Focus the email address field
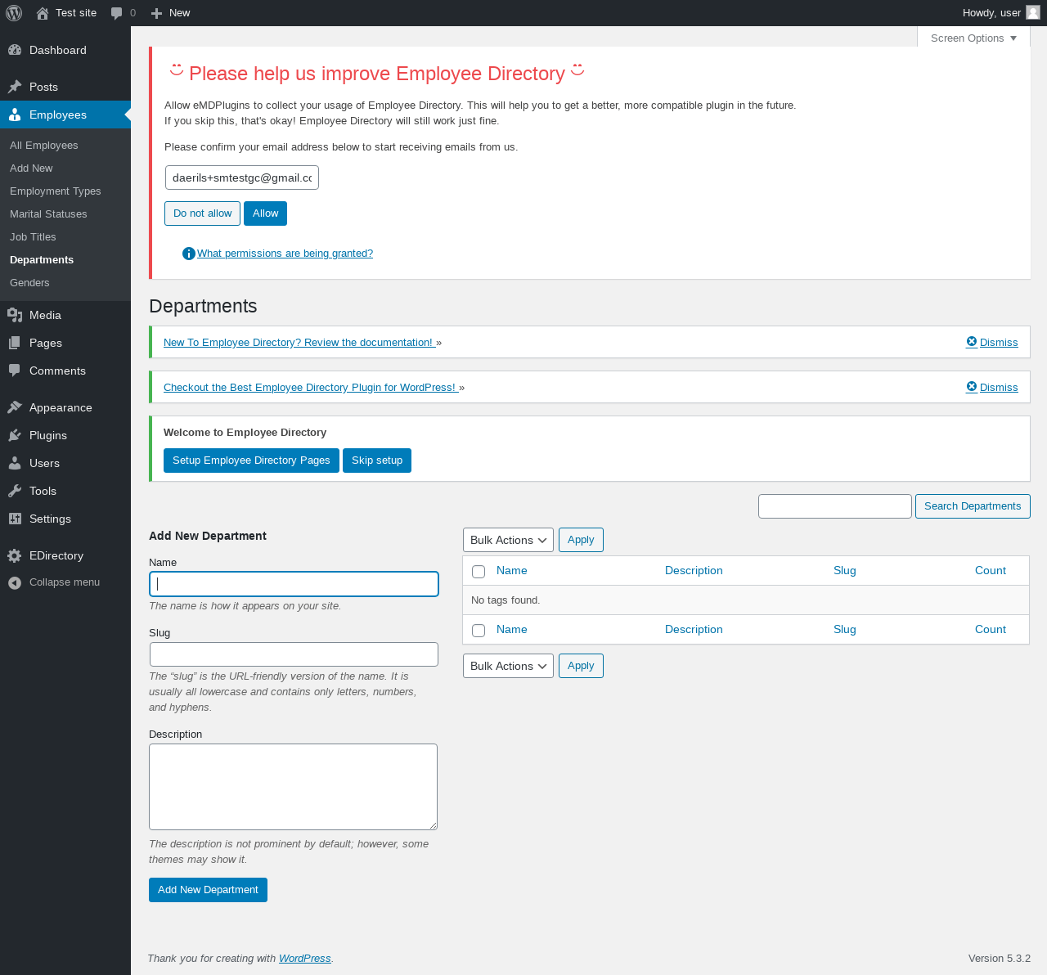Screen dimensions: 1047x975 [242, 177]
